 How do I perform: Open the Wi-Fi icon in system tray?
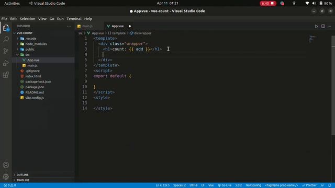click(x=307, y=3)
